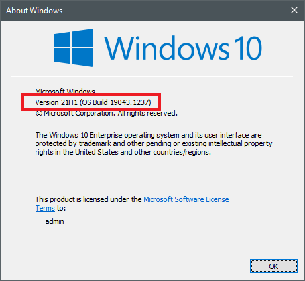Select the admin licensed user name
305x281 pixels.
point(54,221)
